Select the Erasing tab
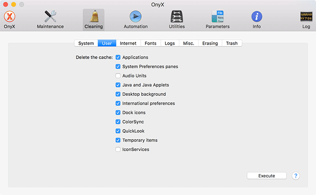Screen dimensions: 316x195 pos(210,43)
